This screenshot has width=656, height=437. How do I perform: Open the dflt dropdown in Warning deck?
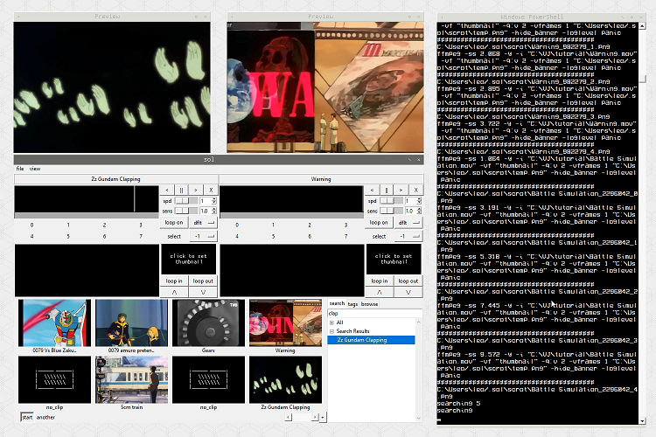(x=408, y=223)
